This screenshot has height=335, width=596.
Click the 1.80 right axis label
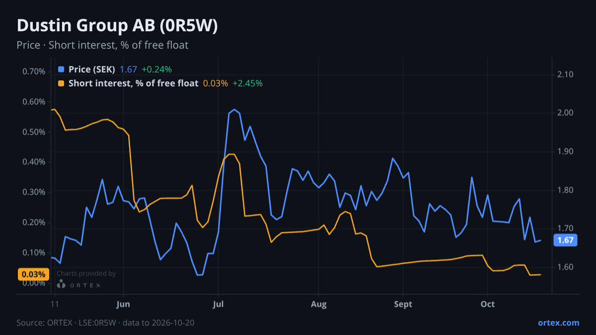pos(566,190)
